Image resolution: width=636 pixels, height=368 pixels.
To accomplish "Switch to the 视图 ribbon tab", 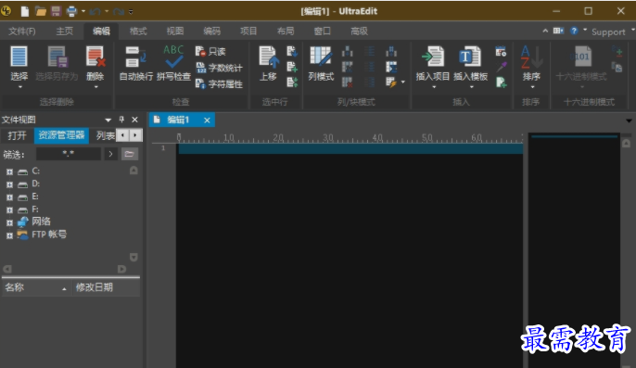I will 175,32.
